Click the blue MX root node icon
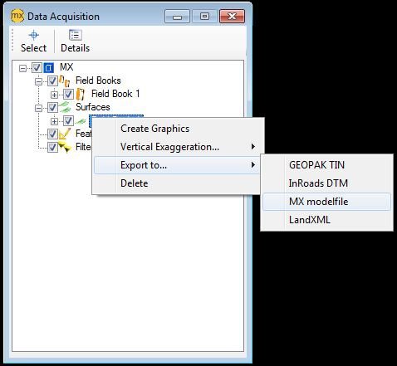This screenshot has height=366, width=397. pos(49,67)
